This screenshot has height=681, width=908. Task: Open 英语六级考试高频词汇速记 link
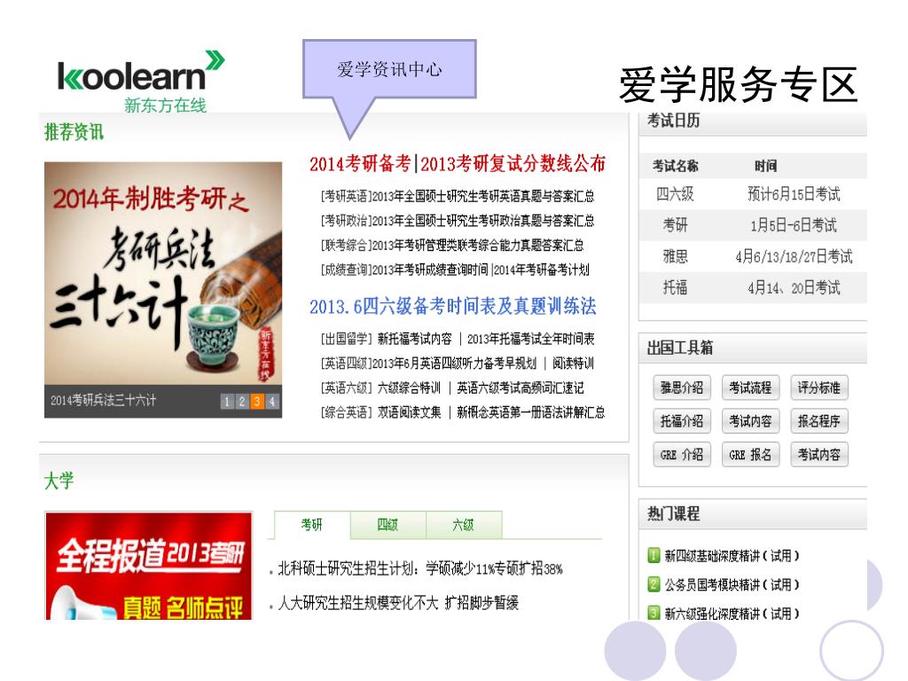pos(520,387)
